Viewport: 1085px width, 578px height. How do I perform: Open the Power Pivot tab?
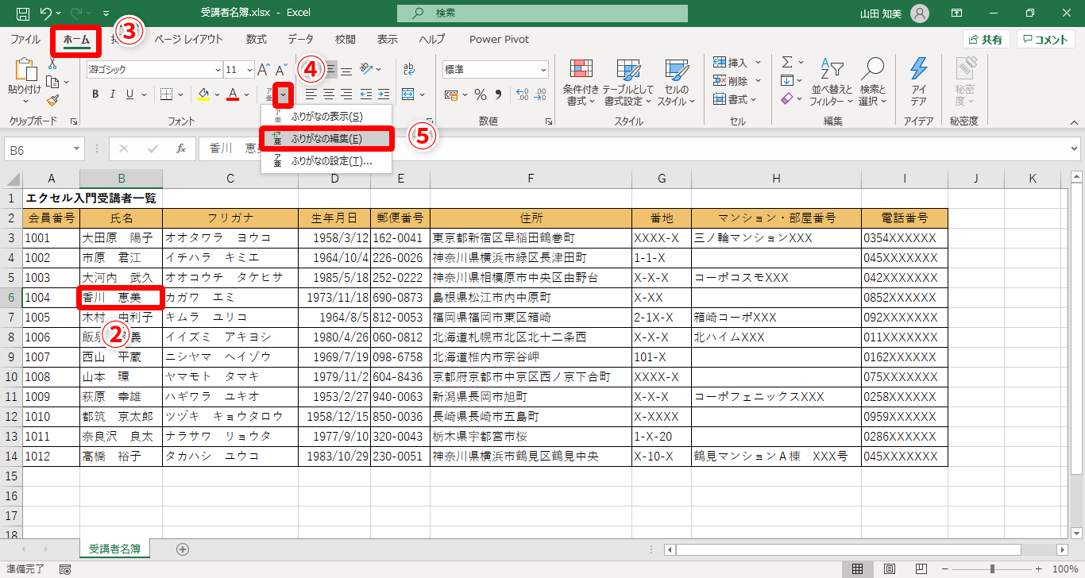point(499,40)
